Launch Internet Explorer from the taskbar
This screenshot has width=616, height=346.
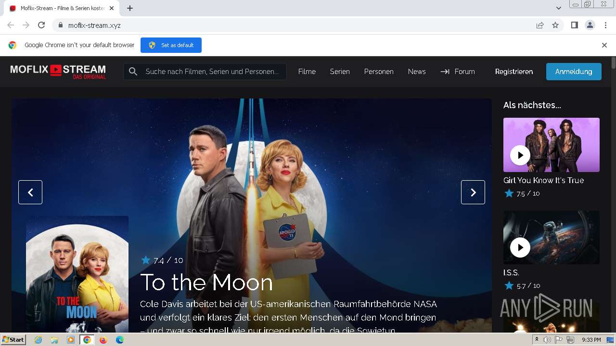pos(38,340)
